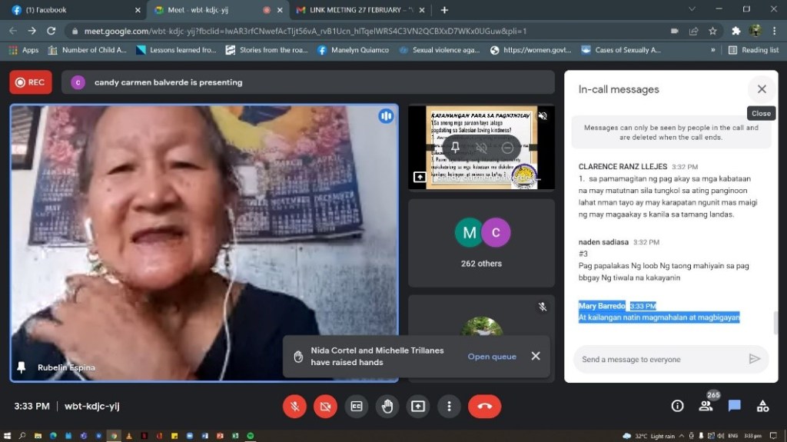This screenshot has width=787, height=442.
Task: Open the Activities panel
Action: click(x=762, y=406)
